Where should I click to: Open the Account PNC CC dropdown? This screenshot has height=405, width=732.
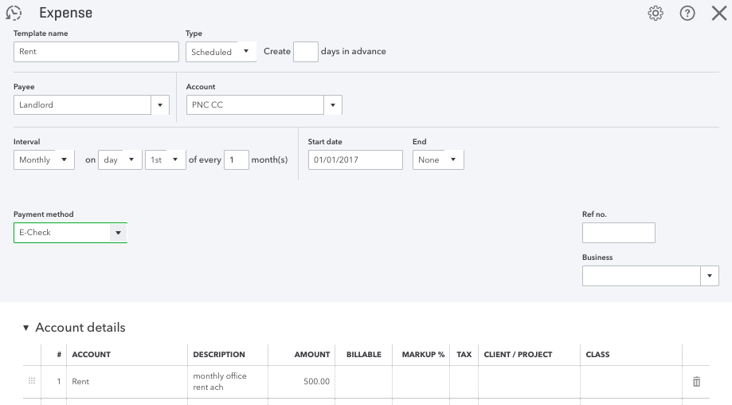332,105
